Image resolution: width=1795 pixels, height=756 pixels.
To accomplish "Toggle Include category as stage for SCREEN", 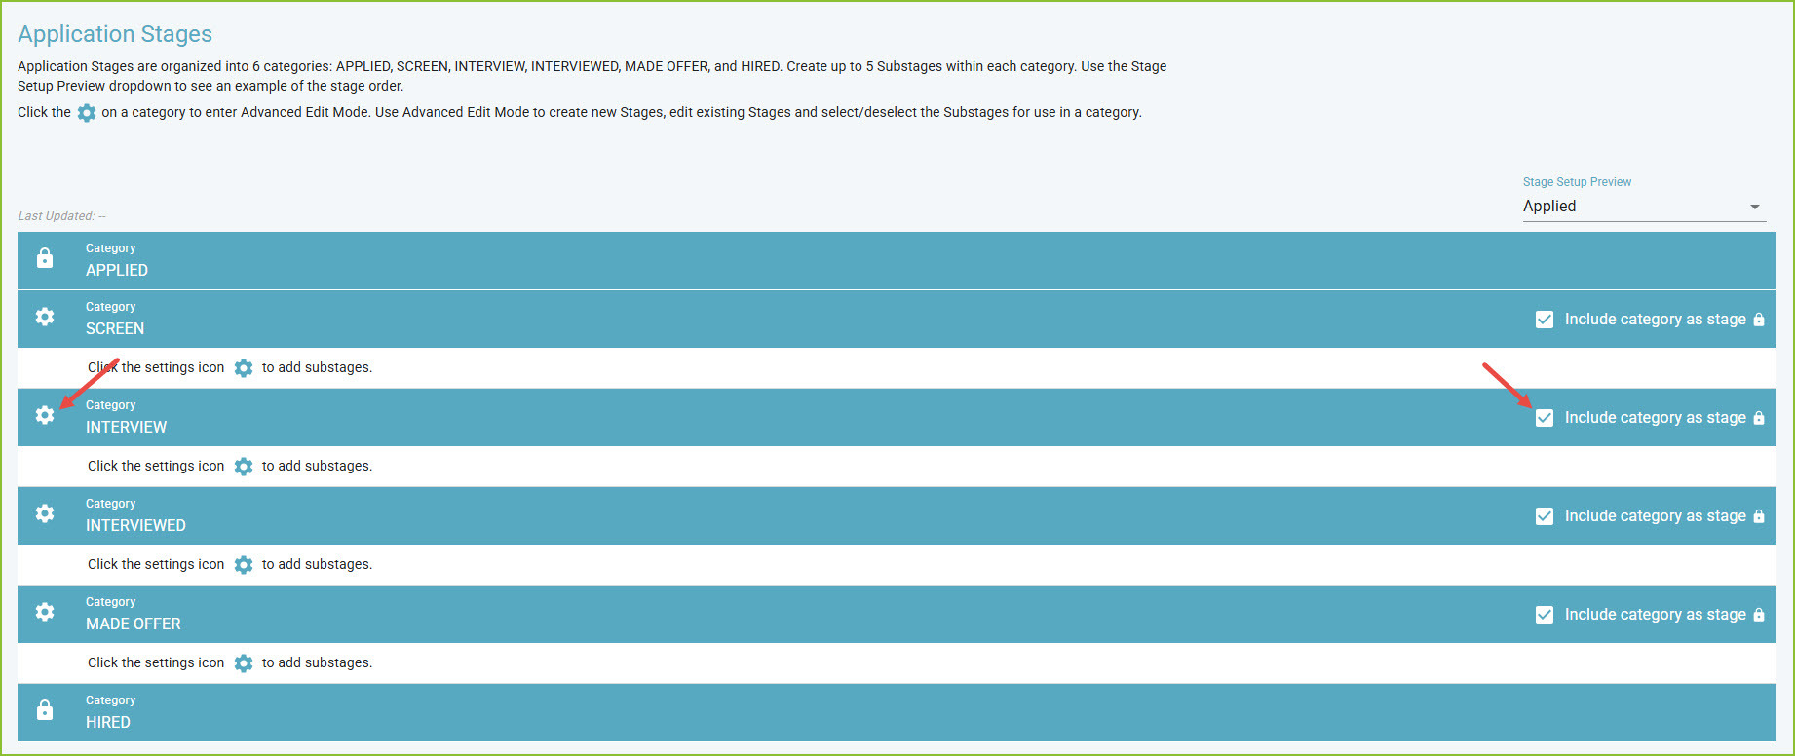I will 1545,320.
